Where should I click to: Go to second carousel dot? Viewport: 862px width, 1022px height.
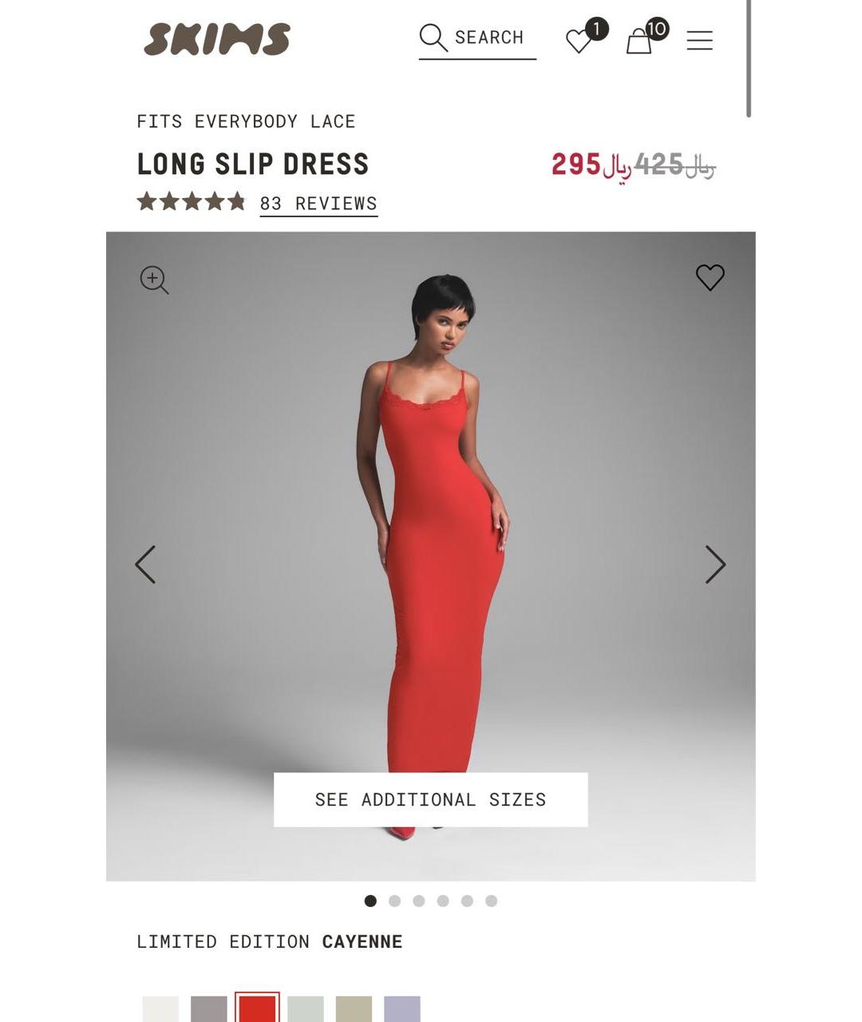tap(394, 901)
